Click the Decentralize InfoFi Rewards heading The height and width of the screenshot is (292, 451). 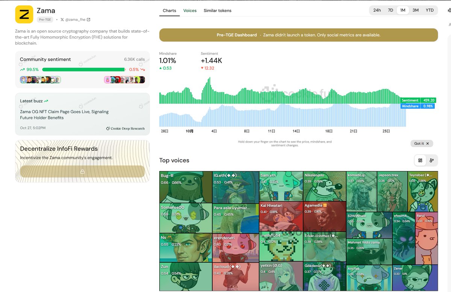[x=59, y=149]
